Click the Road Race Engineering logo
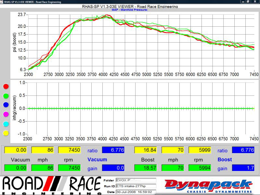The width and height of the screenshot is (260, 195). pyautogui.click(x=52, y=185)
